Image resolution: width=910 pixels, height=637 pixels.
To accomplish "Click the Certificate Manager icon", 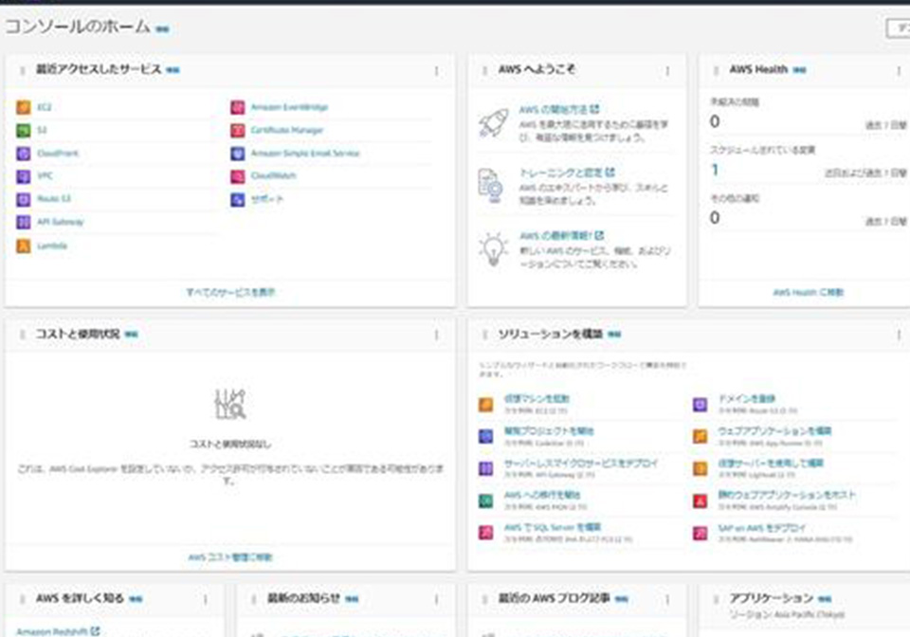I will click(238, 131).
